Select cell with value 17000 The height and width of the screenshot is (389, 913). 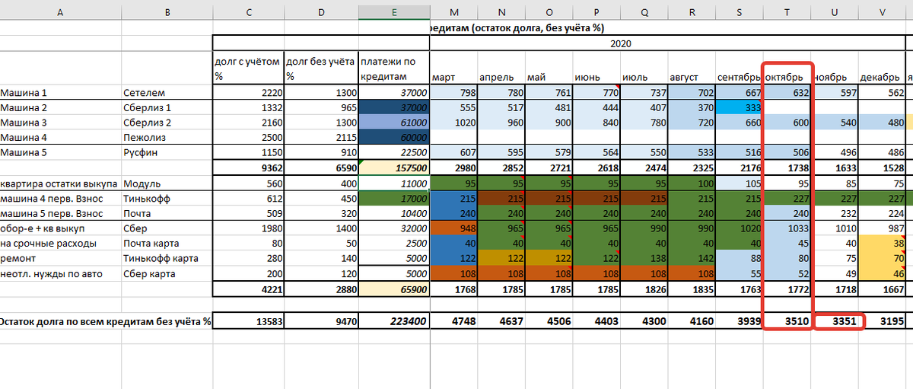pos(393,199)
